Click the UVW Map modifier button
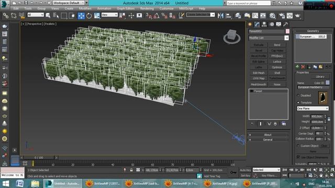The image size is (335, 188). pyautogui.click(x=259, y=78)
